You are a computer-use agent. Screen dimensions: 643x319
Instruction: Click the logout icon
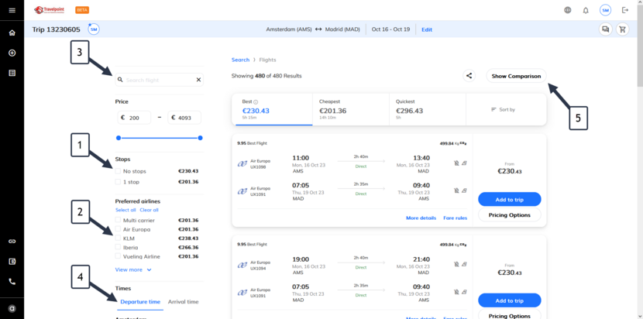coord(625,10)
